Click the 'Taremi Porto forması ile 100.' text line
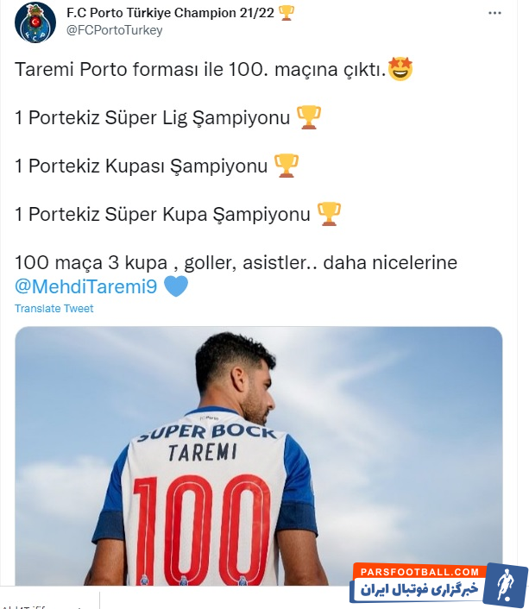The image size is (529, 609). pos(199,70)
